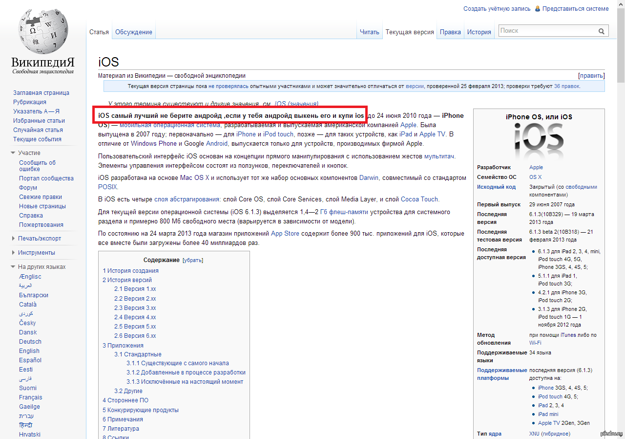
Task: Open Текущие события link
Action: click(x=37, y=139)
